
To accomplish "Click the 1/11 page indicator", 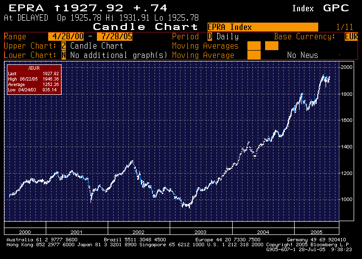I will [x=344, y=27].
